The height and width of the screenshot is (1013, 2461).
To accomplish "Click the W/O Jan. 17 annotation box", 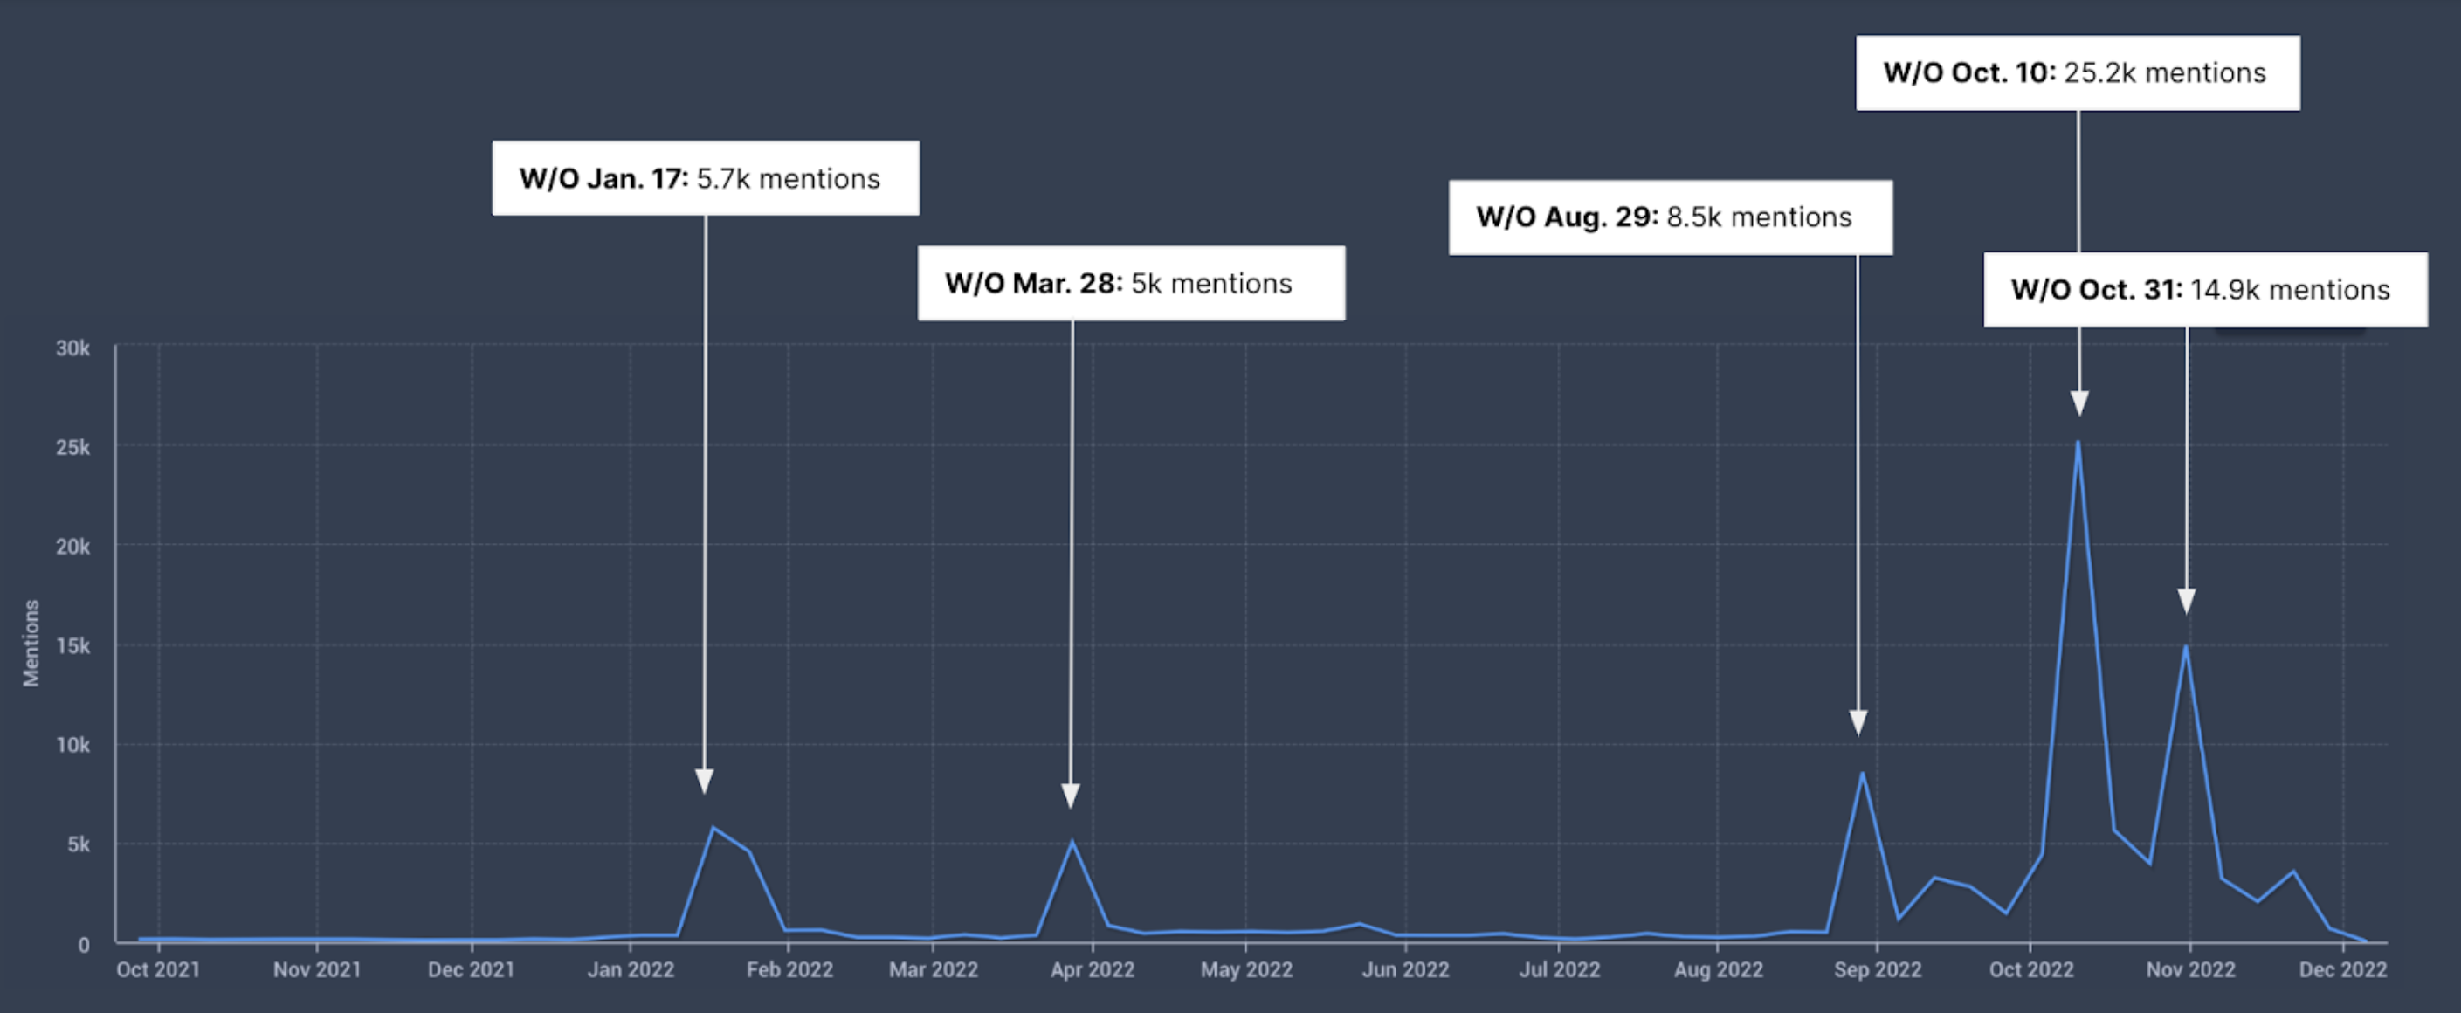I will (706, 179).
